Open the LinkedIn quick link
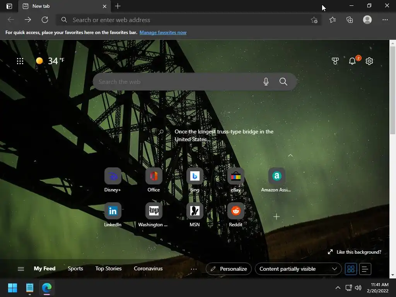This screenshot has width=396, height=297. click(113, 215)
